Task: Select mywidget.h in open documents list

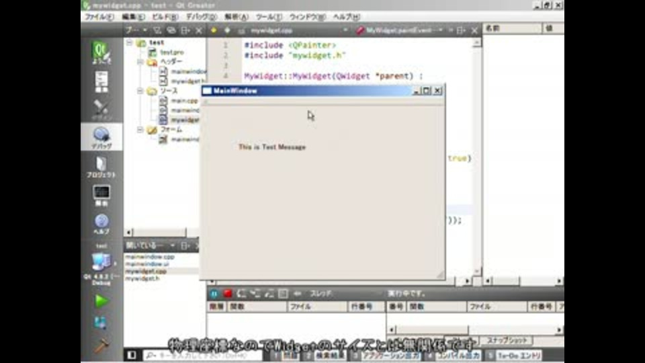Action: click(x=142, y=278)
